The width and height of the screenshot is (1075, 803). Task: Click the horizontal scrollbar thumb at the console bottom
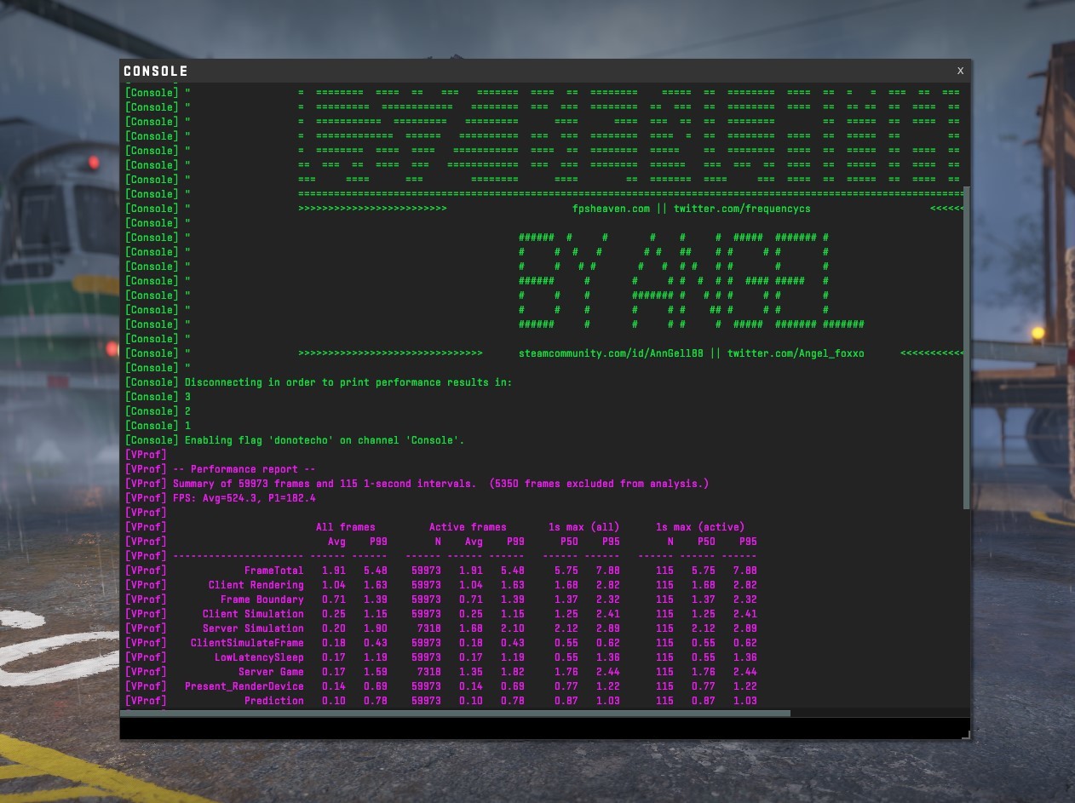(x=456, y=714)
